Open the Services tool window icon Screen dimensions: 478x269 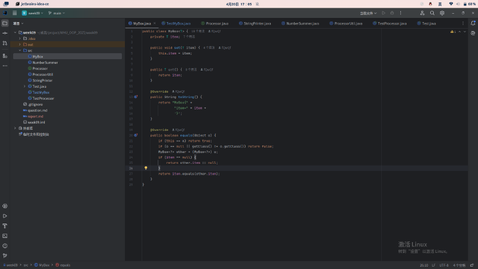5,206
